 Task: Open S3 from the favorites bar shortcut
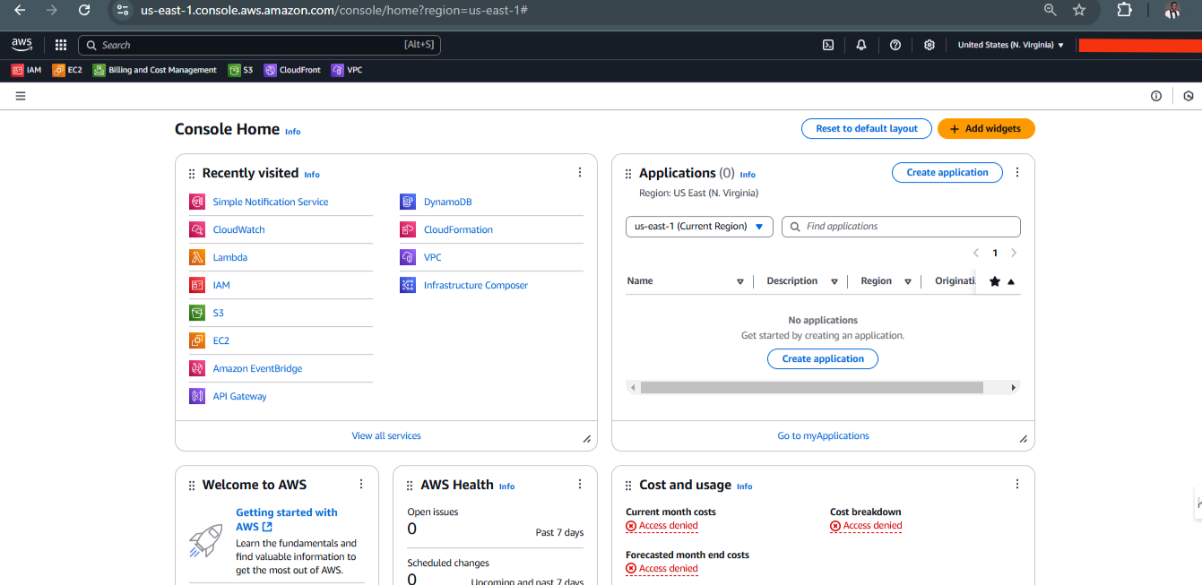click(x=240, y=69)
